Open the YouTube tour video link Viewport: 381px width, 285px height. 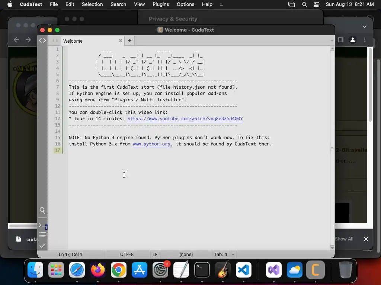(185, 118)
